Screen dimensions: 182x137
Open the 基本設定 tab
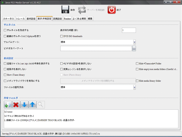click(31, 19)
